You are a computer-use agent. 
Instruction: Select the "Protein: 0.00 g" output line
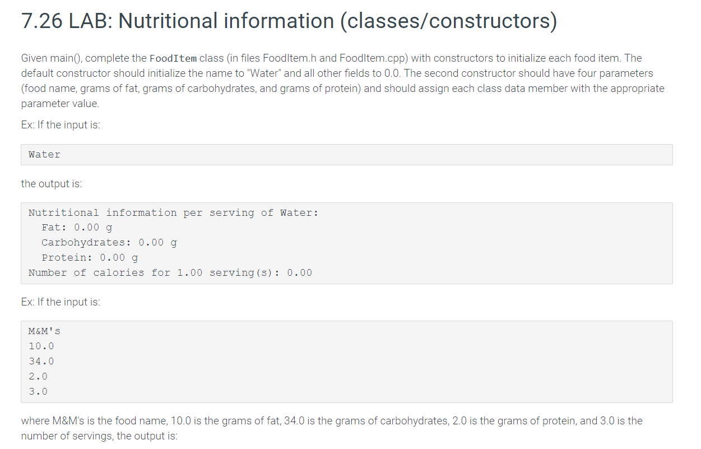[x=90, y=258]
